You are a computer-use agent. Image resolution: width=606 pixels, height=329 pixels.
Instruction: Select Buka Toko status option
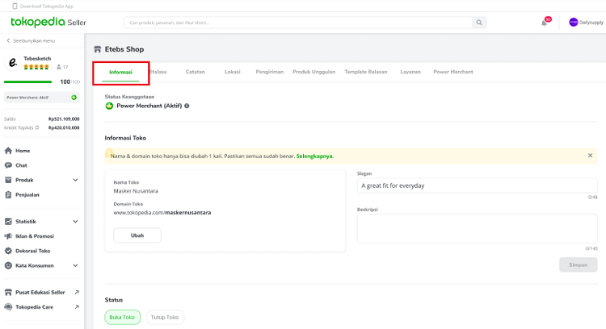point(123,317)
